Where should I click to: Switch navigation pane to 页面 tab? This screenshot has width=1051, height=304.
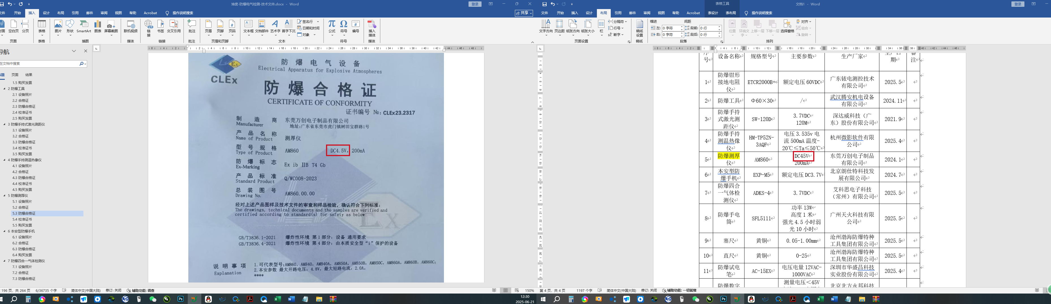click(15, 75)
